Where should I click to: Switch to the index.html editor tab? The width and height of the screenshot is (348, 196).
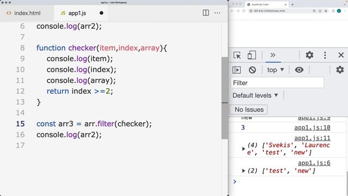[23, 13]
